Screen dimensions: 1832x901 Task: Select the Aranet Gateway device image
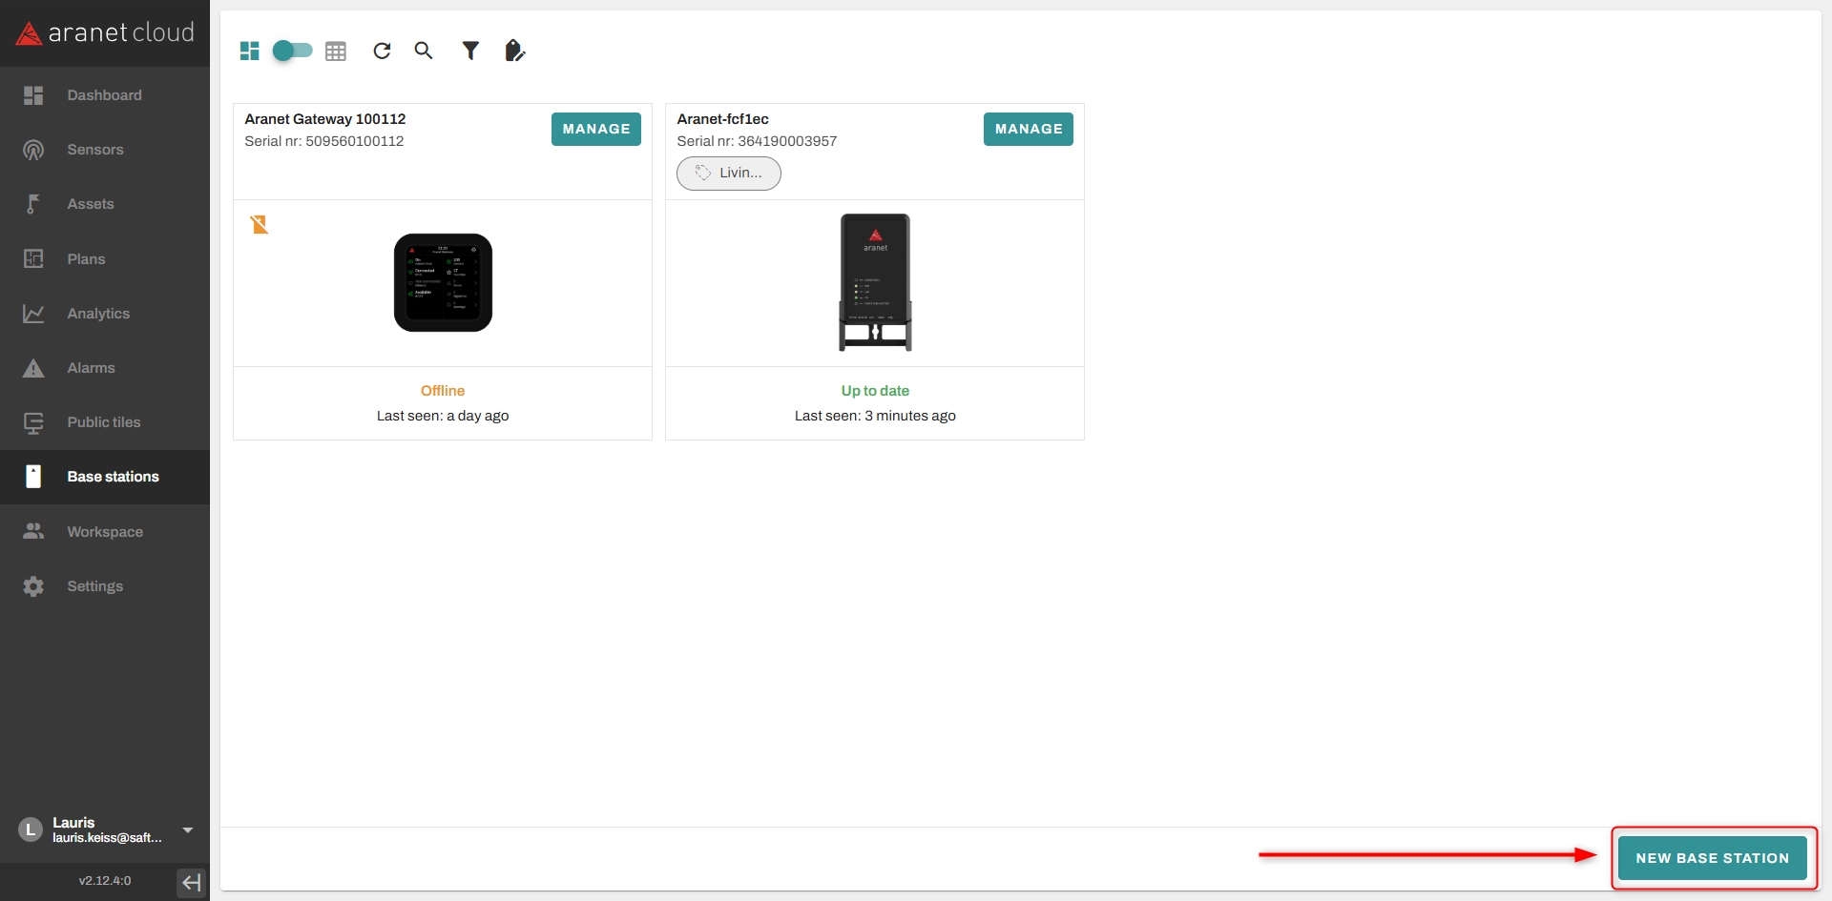point(443,283)
